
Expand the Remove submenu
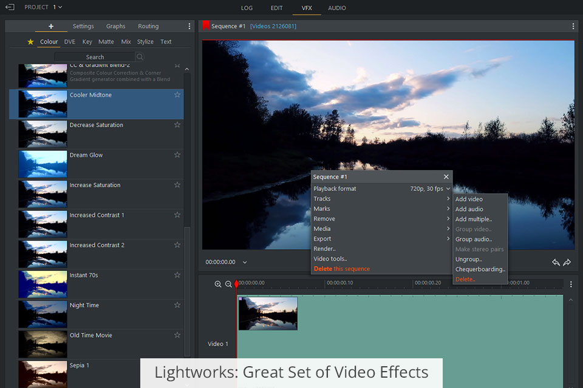381,219
